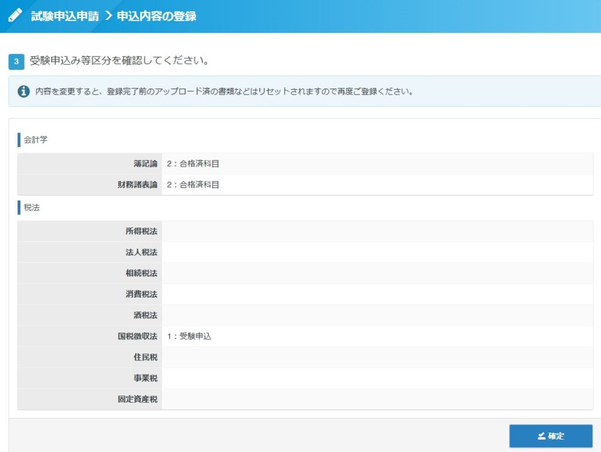This screenshot has height=452, width=601.
Task: Click the step 3 number badge
Action: 16,61
